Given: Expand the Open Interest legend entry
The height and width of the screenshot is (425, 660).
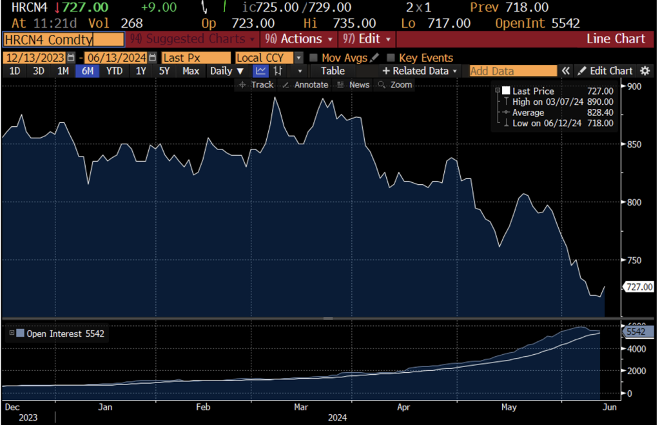Looking at the screenshot, I should [11, 334].
